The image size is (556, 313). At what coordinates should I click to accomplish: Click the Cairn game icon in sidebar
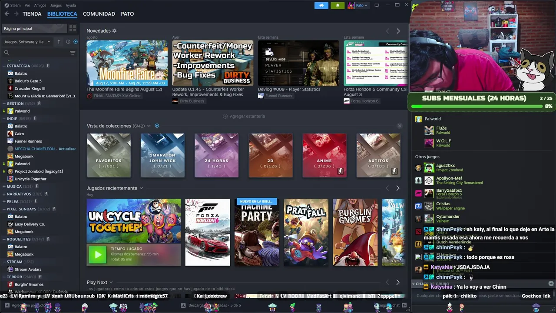pos(10,133)
